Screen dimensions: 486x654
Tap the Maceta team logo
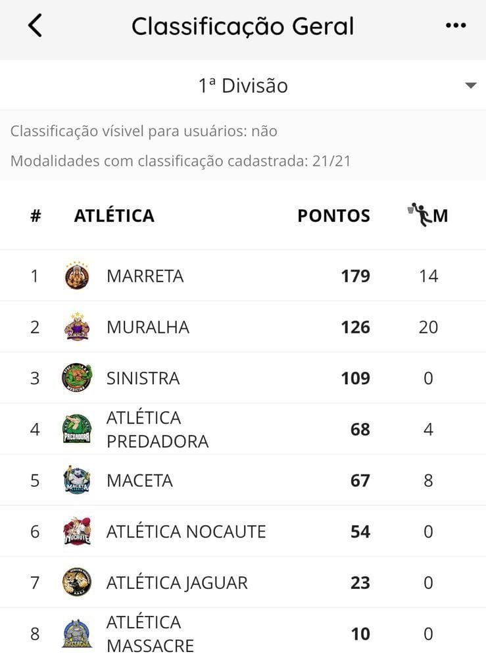click(77, 480)
